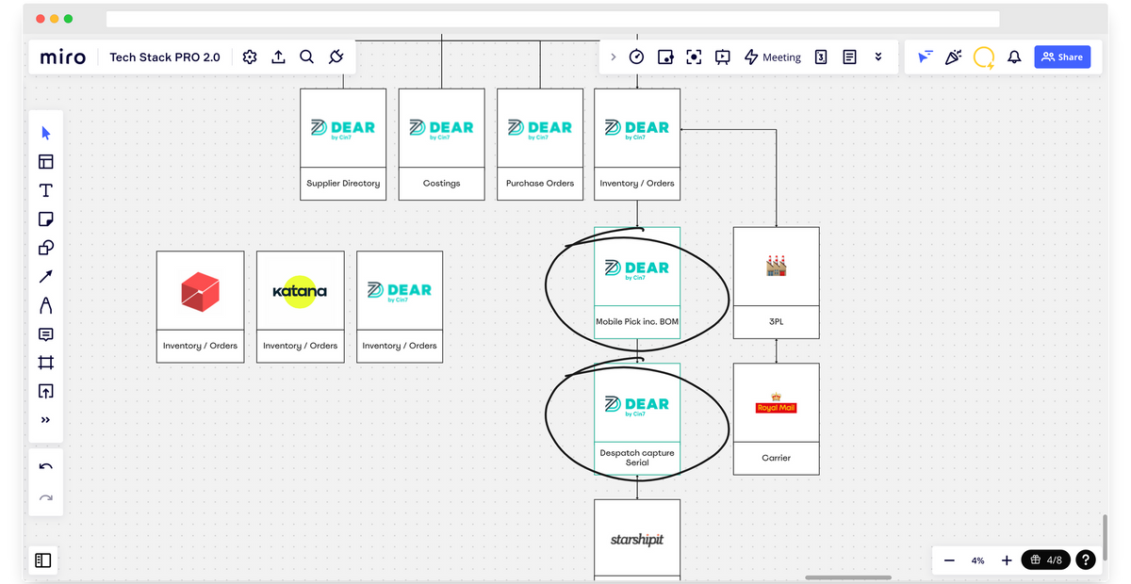Click the Tech Stack PRO 2.0 board title
Screen dimensions: 1131x584
pyautogui.click(x=165, y=57)
